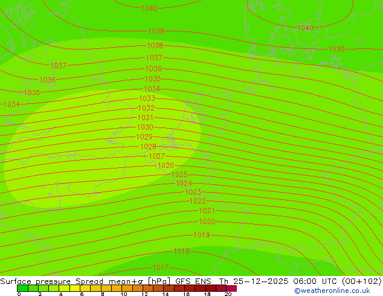Select the 1030 isobar label

point(145,127)
